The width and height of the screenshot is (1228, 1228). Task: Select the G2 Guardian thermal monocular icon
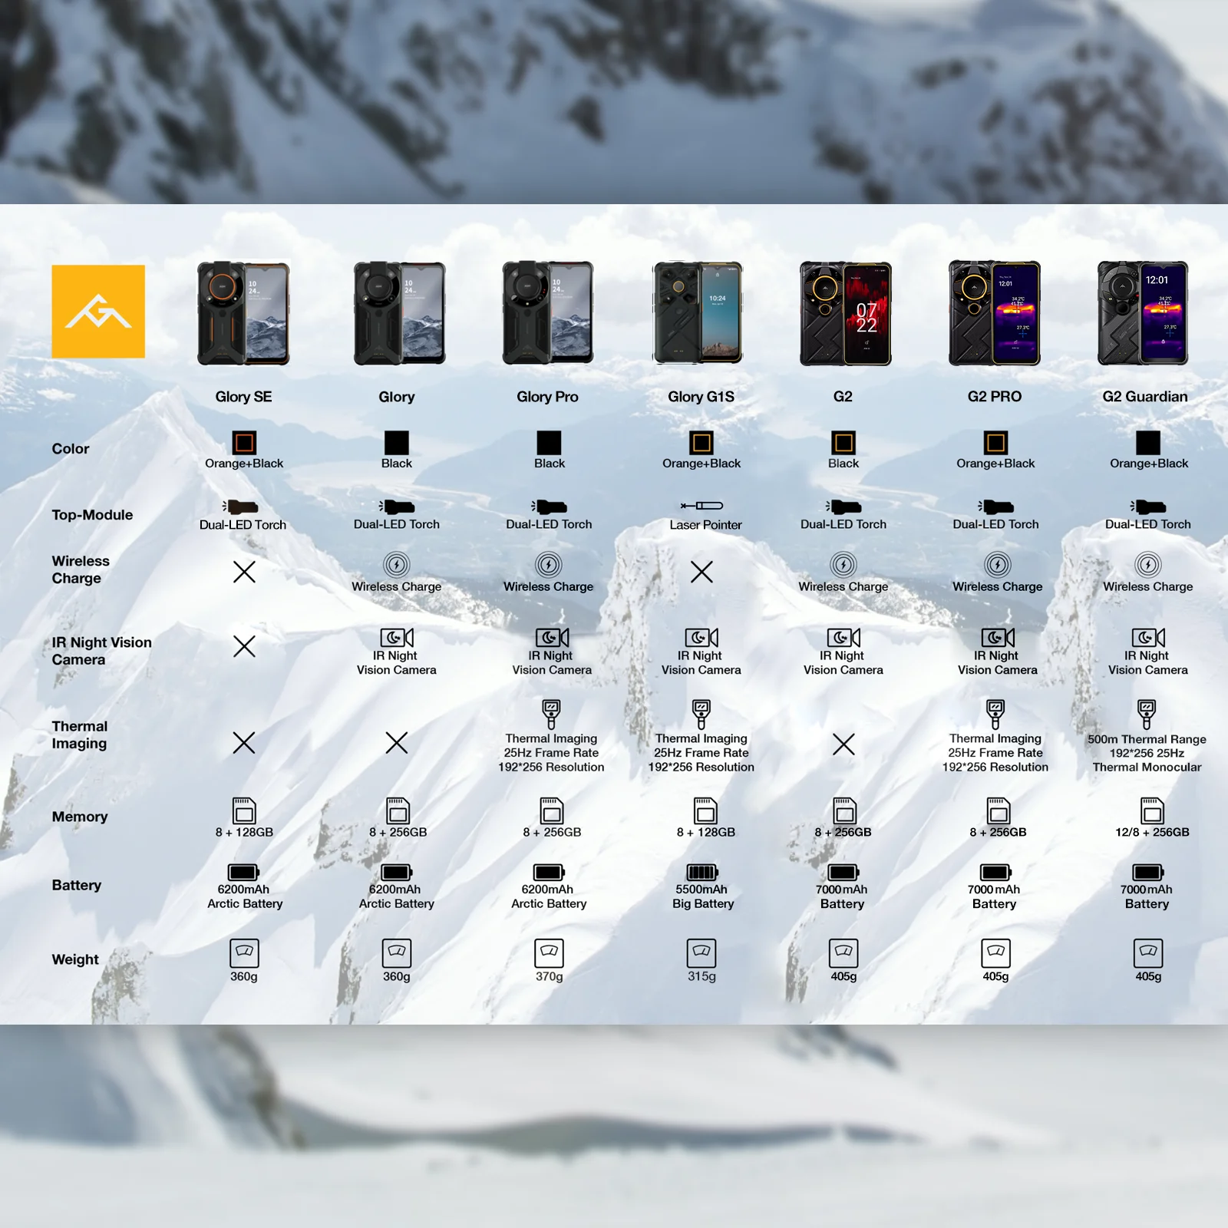pyautogui.click(x=1147, y=714)
